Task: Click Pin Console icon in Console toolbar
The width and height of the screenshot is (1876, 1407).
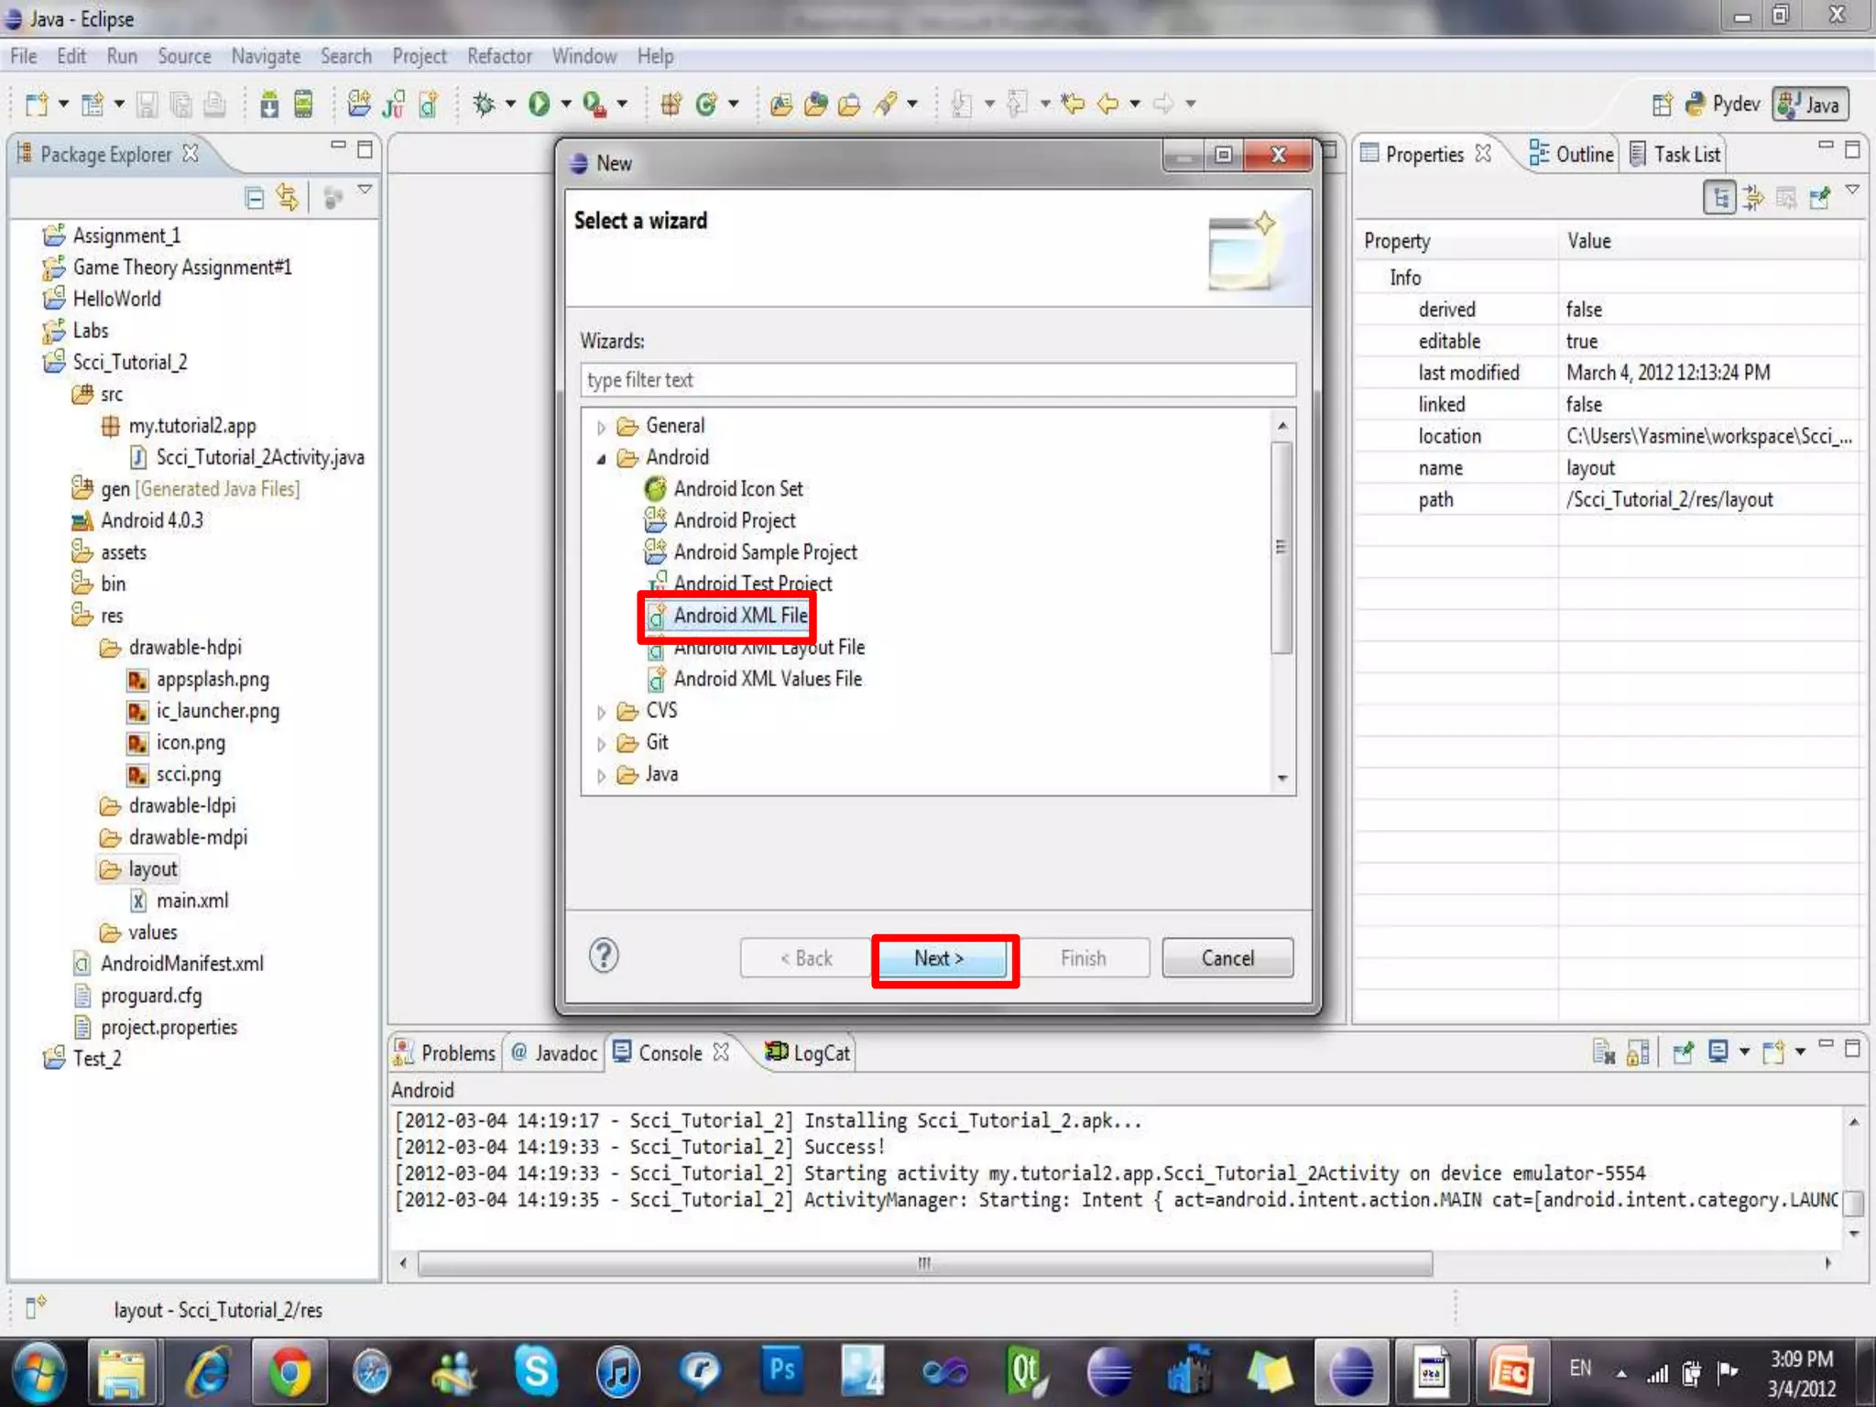Action: pyautogui.click(x=1683, y=1053)
